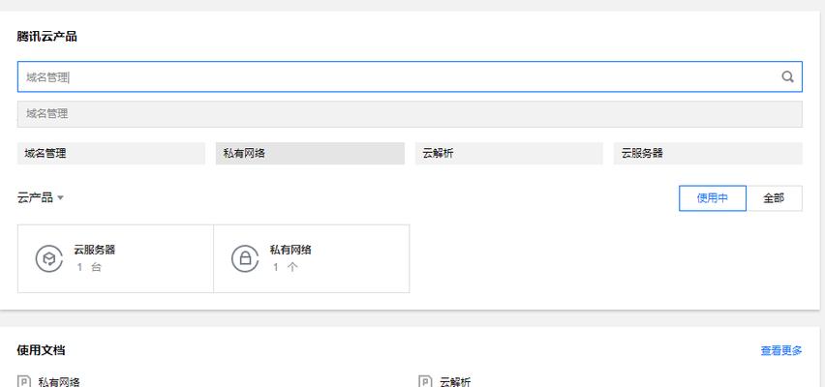This screenshot has height=387, width=825.
Task: Click the search magnifier icon
Action: click(787, 76)
